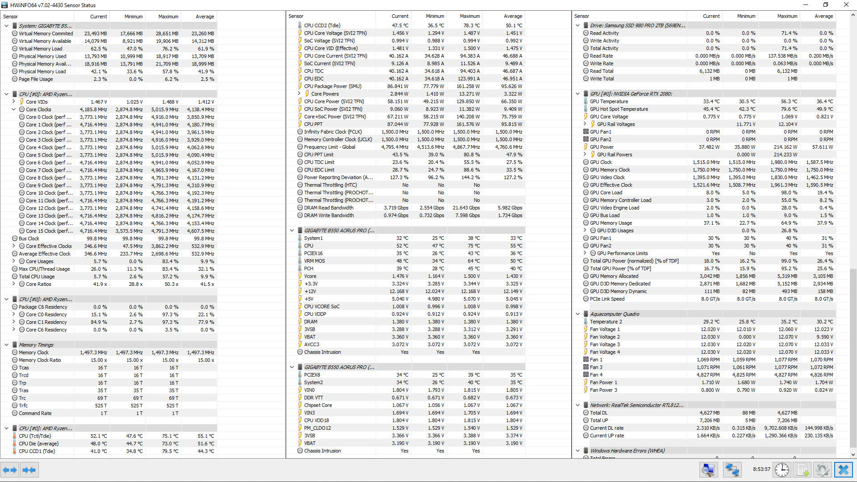Collapse the System: GIGABYTE B5... sensor group
Viewport: 857px width, 482px height.
click(x=6, y=26)
